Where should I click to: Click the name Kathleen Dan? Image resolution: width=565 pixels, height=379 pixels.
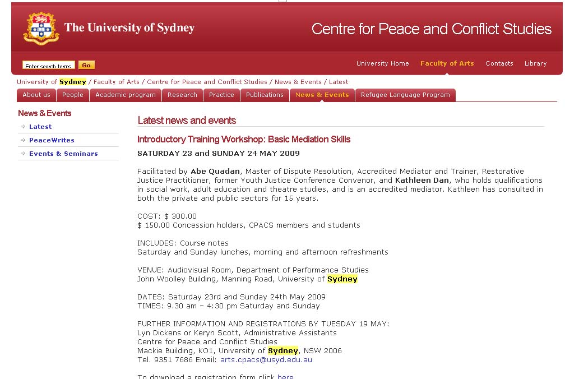coord(422,180)
